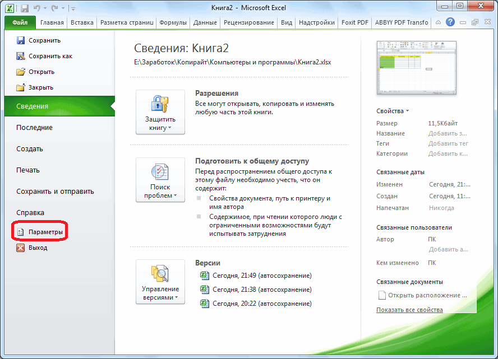Open the Формулы ribbon tab
Screen dimensions: 498x359
[x=173, y=22]
